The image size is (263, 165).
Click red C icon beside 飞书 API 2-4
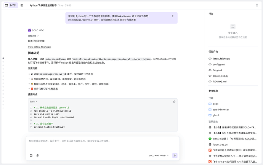click(x=210, y=162)
